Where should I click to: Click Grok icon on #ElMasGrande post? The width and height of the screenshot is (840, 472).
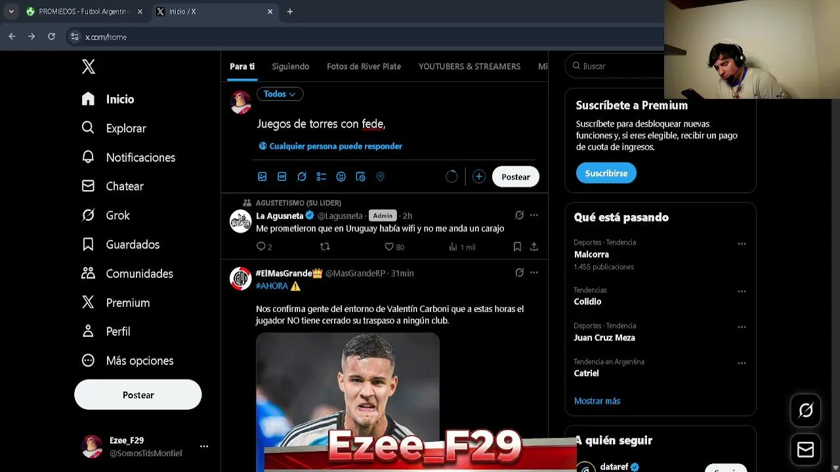519,273
